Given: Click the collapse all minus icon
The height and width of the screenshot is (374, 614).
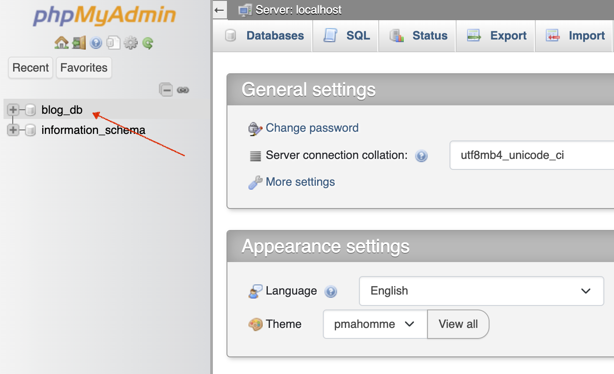Looking at the screenshot, I should pos(166,90).
